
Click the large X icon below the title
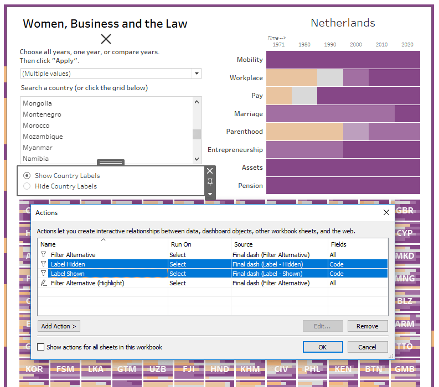[x=106, y=39]
